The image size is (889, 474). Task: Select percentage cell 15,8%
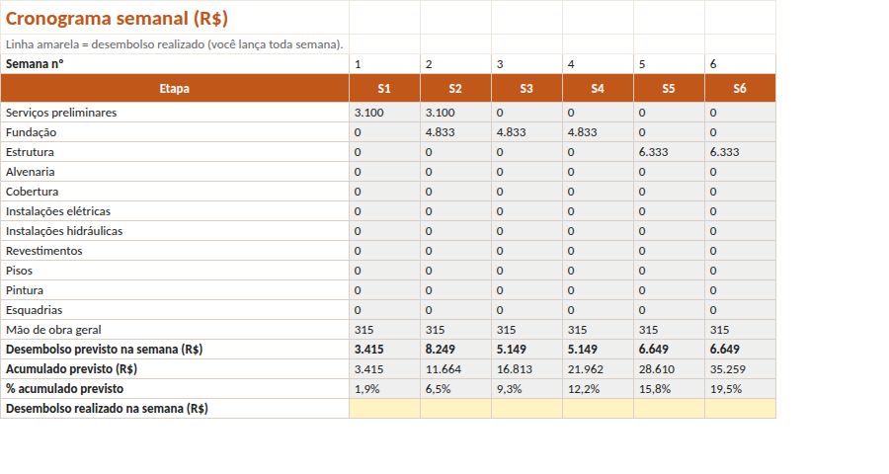(x=669, y=389)
